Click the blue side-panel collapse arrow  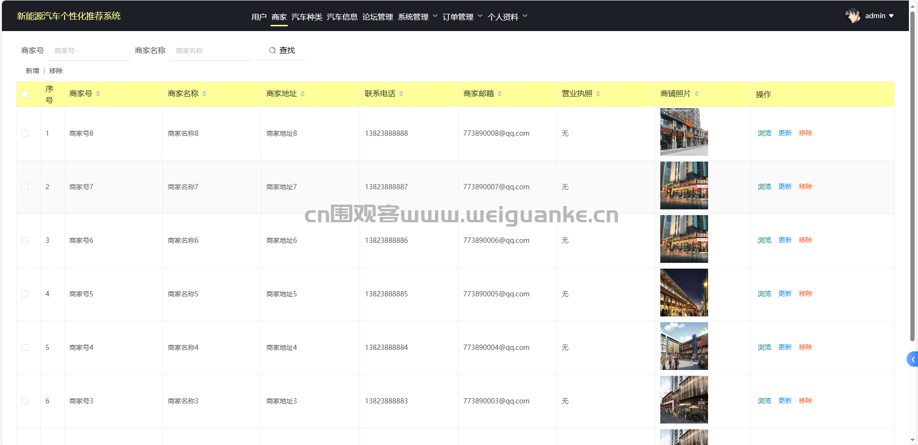click(x=912, y=359)
